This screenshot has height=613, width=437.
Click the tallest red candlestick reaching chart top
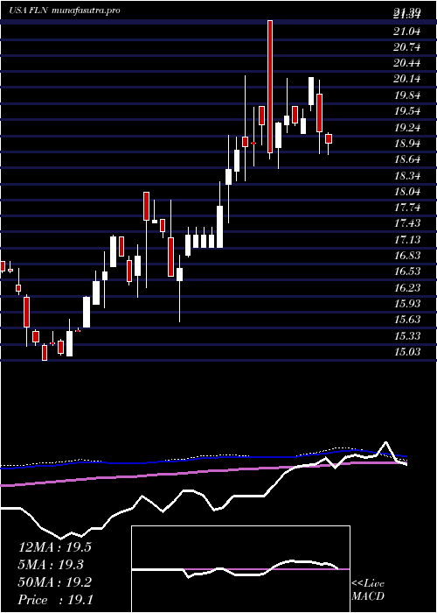point(269,87)
